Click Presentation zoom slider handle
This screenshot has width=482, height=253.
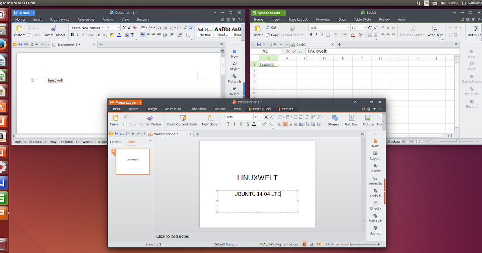349,244
